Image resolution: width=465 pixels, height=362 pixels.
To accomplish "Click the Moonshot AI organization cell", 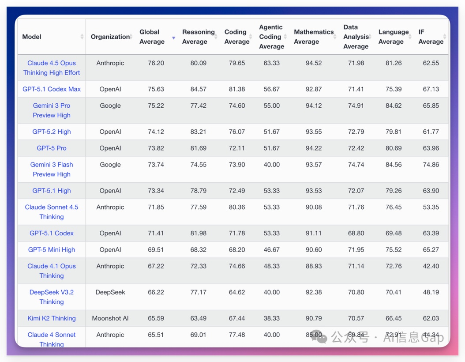I will (x=110, y=318).
